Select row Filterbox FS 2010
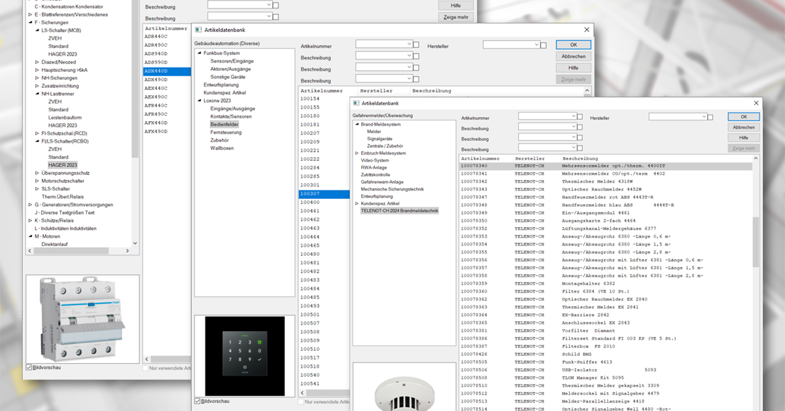The height and width of the screenshot is (411, 785). point(606,346)
